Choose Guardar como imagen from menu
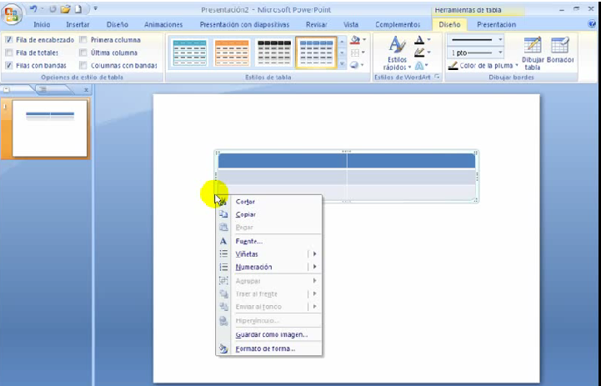Screen dimensions: 601x386 pyautogui.click(x=271, y=334)
